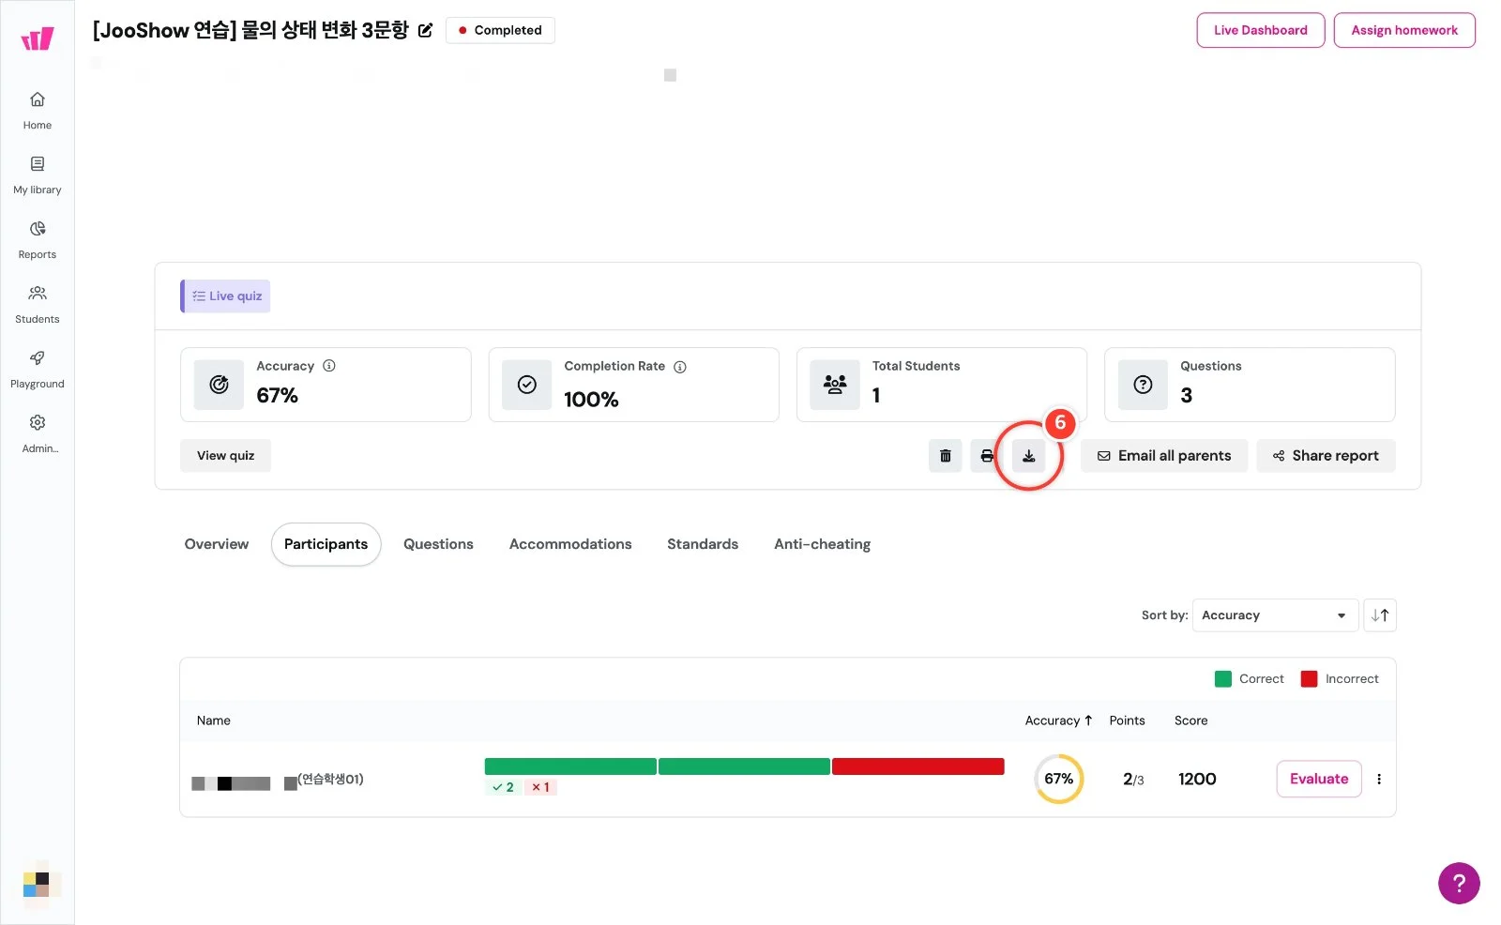Select the Participants tab
Viewport: 1501px width, 925px height.
click(326, 544)
